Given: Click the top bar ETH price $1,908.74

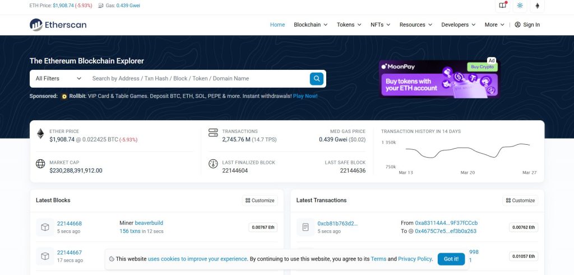Looking at the screenshot, I should (x=64, y=6).
